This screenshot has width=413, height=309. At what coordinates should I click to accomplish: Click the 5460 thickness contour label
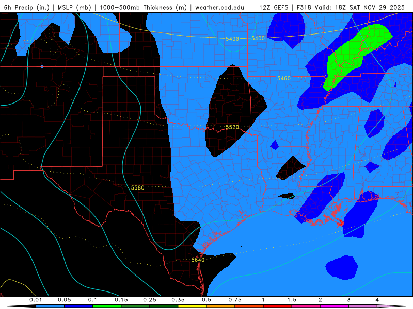283,78
